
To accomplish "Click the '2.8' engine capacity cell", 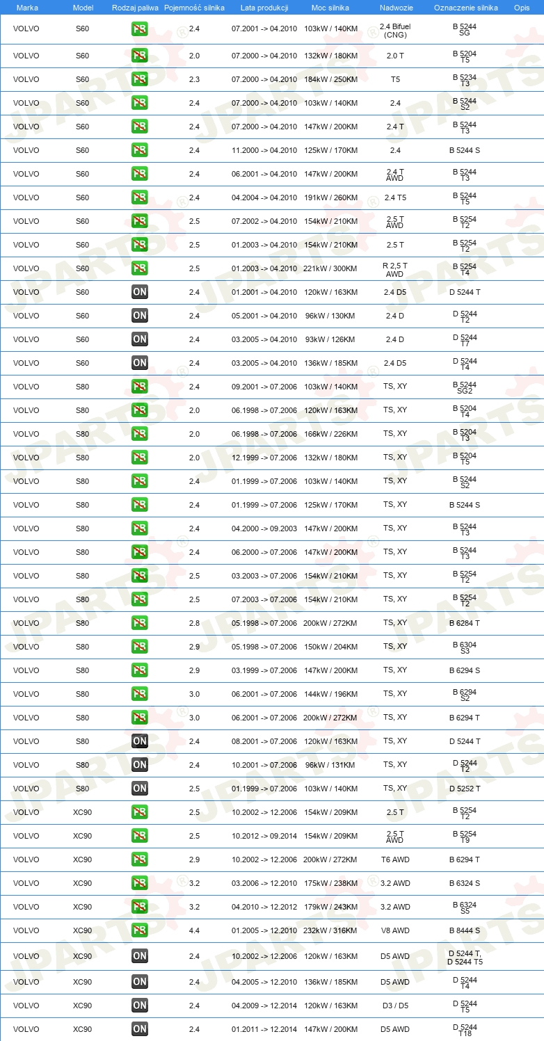I will 194,623.
